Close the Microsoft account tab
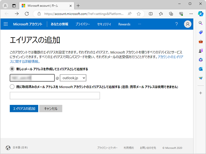This screenshot has height=154, width=206. pyautogui.click(x=70, y=6)
